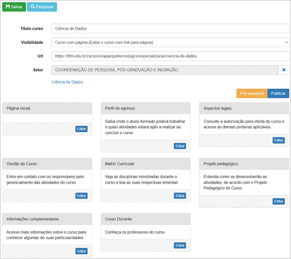Edit the Aspectos legais section
Image resolution: width=291 pixels, height=259 pixels.
pyautogui.click(x=278, y=140)
